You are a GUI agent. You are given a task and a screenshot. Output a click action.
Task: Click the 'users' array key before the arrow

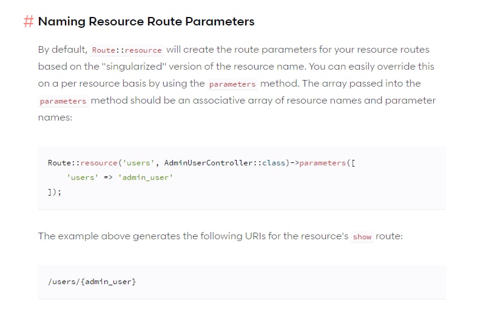(x=83, y=177)
